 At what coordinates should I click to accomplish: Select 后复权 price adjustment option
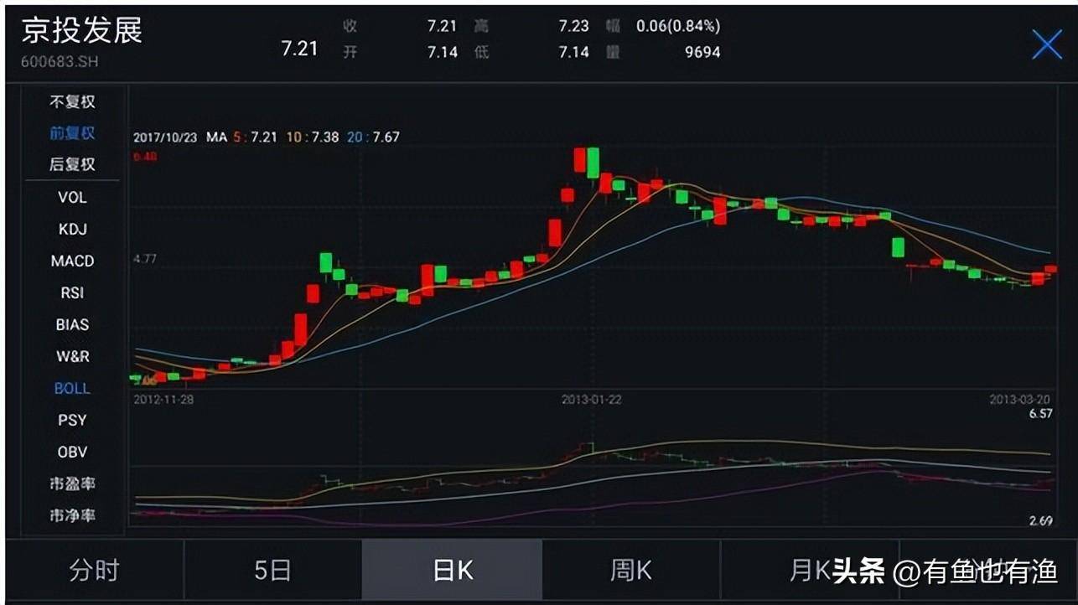[72, 165]
